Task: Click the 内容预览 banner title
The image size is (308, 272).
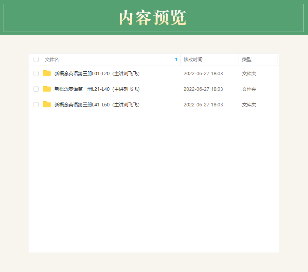Action: [x=152, y=18]
